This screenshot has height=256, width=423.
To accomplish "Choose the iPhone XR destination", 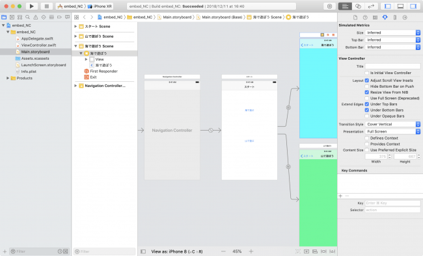I will click(x=100, y=6).
